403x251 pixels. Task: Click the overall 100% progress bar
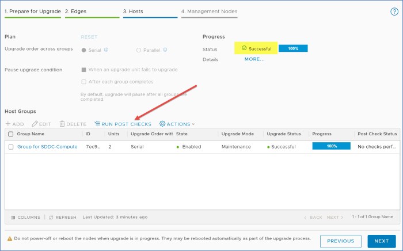pyautogui.click(x=293, y=48)
